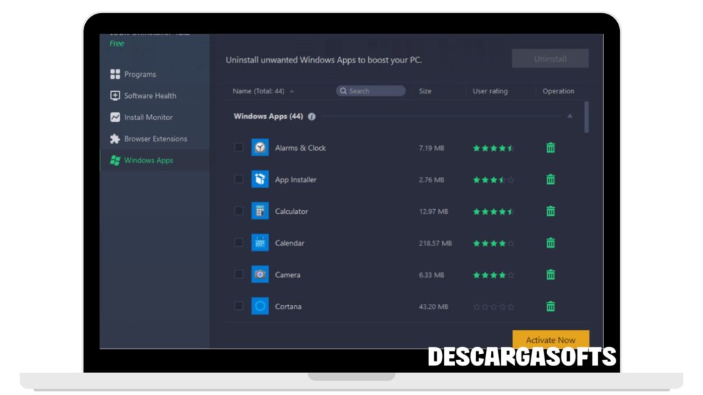Click the Cortana app icon
Screen dimensions: 703x395
pyautogui.click(x=260, y=307)
